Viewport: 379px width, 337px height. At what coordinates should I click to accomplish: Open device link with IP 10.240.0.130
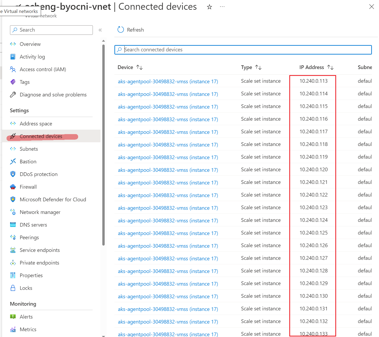tap(168, 296)
